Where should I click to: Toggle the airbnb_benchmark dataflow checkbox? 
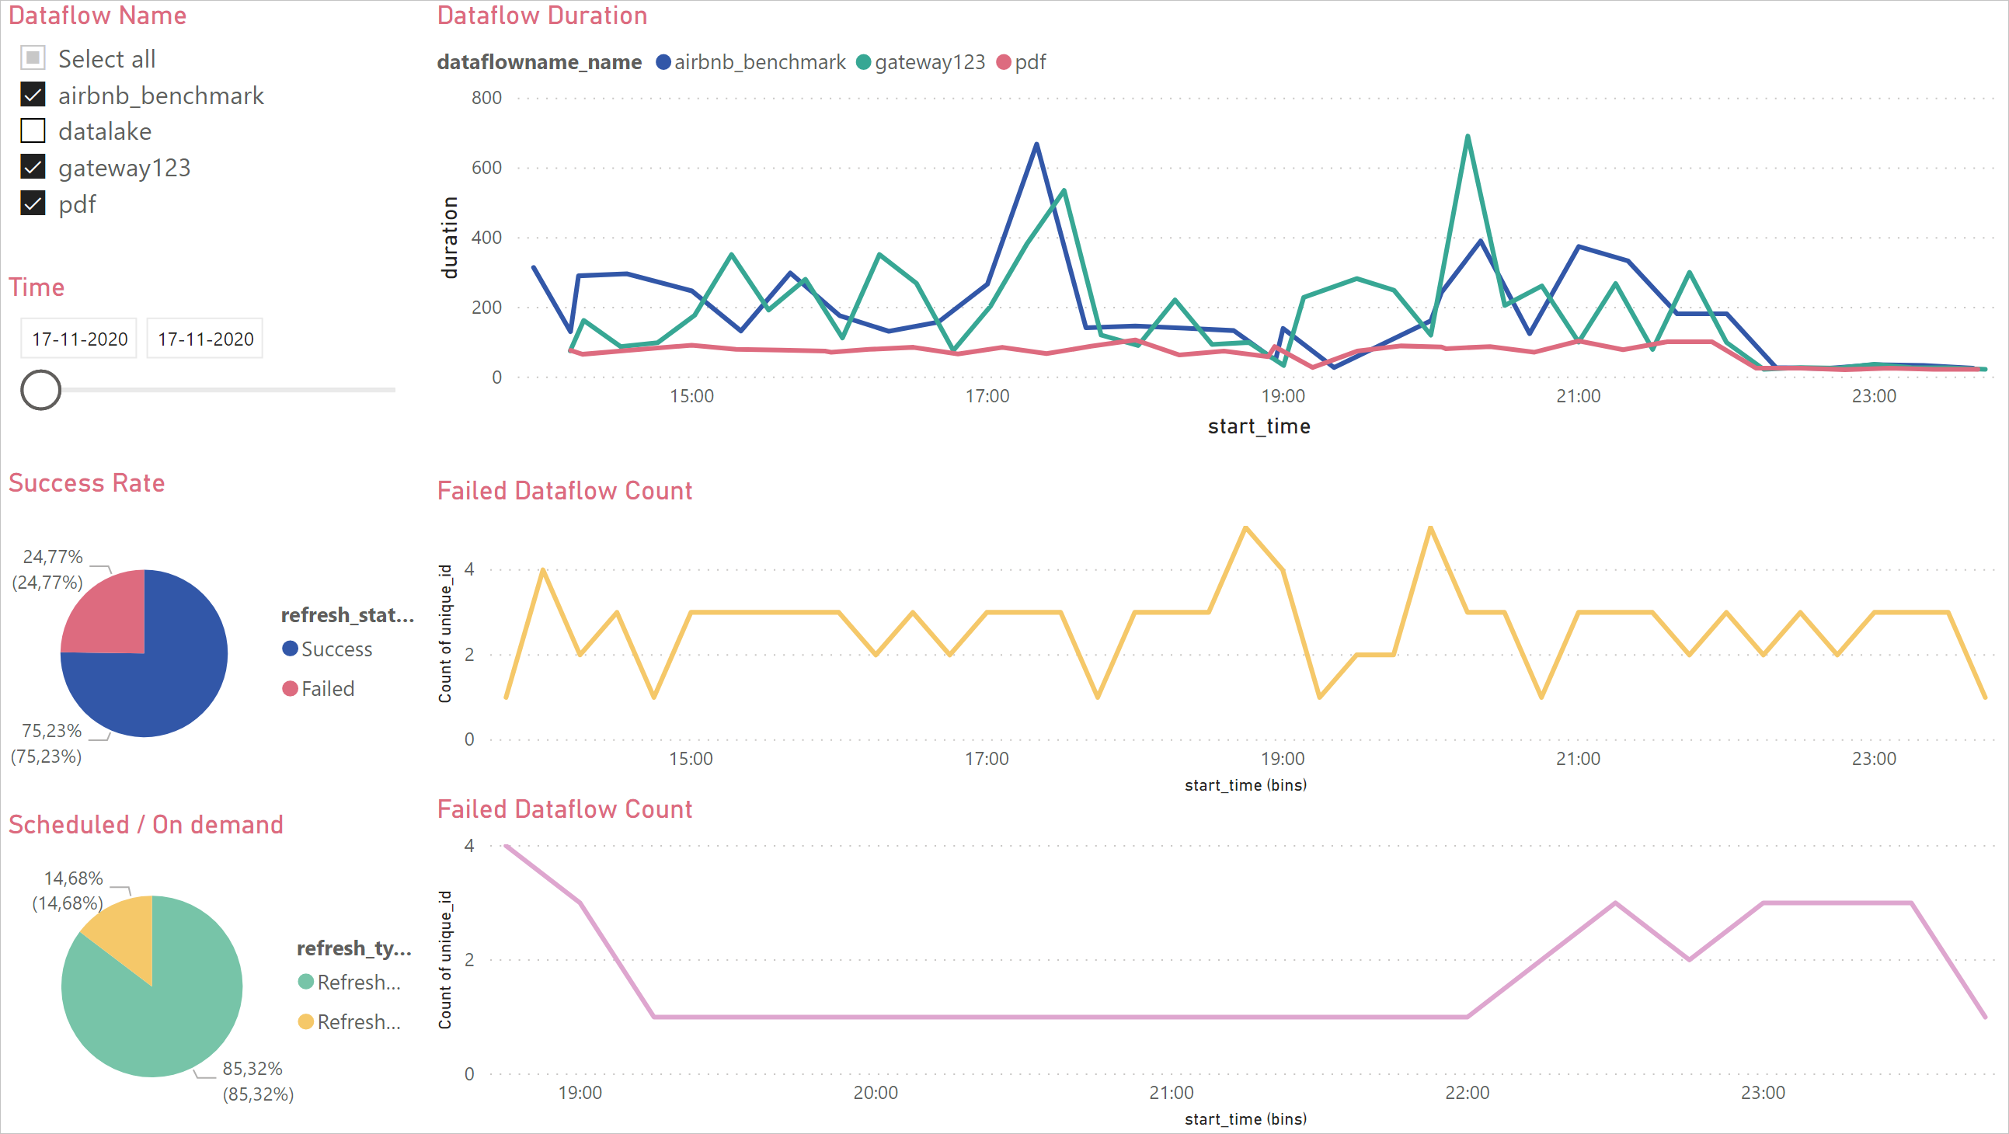pos(32,94)
